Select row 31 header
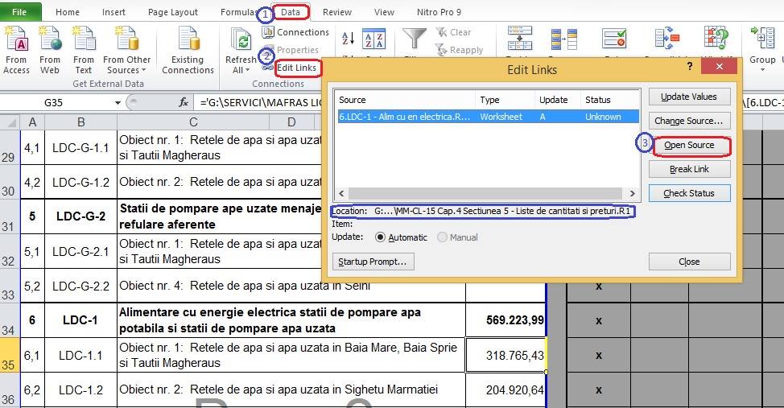This screenshot has width=784, height=408. pyautogui.click(x=10, y=216)
